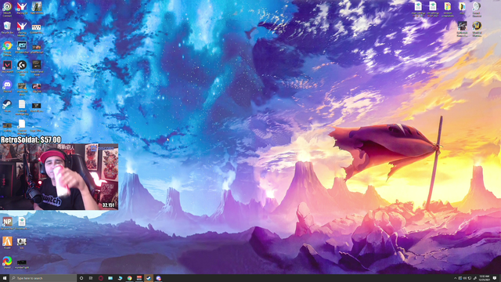Open the Logitech G HUB shortcut
Screen dimensions: 501x282
22,65
